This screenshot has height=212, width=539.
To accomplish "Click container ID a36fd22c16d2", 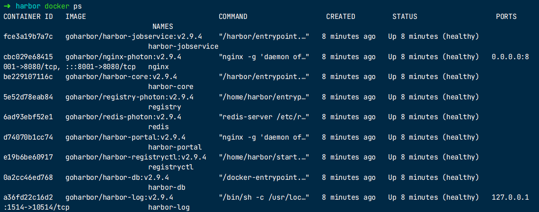I will 28,197.
